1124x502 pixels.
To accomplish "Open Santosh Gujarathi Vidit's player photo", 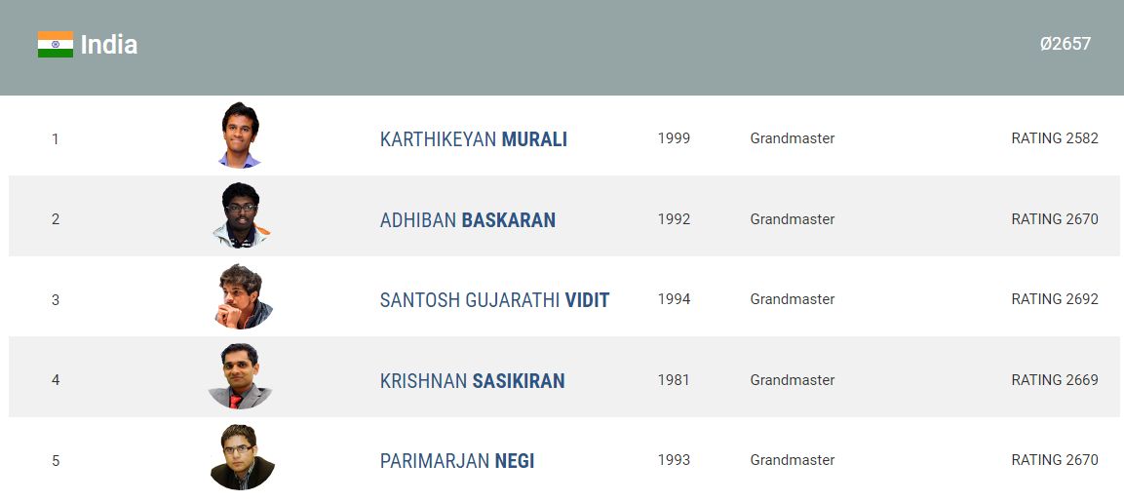I will (x=242, y=296).
